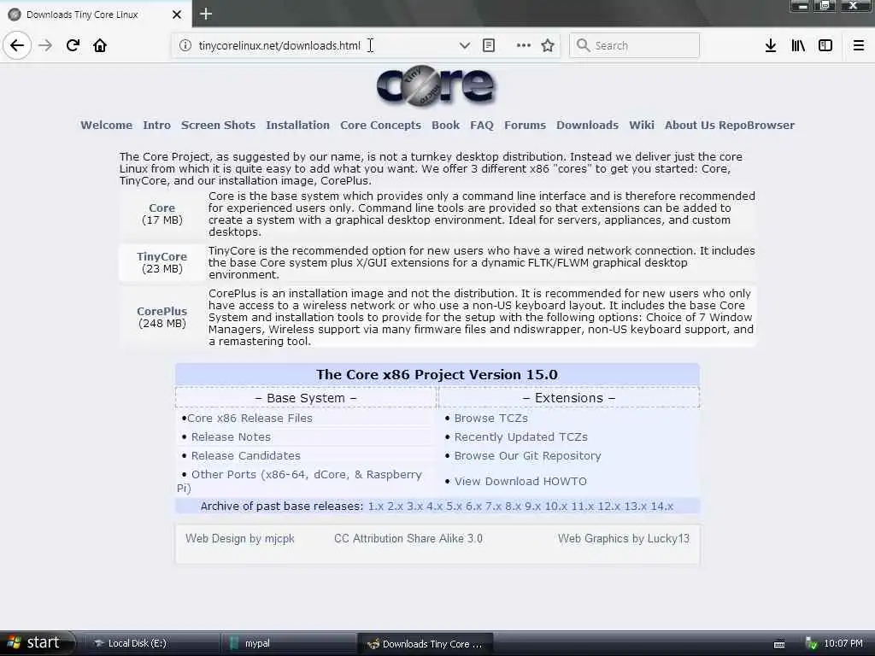Click the keyboard tray icon
This screenshot has height=656, width=875.
(779, 644)
